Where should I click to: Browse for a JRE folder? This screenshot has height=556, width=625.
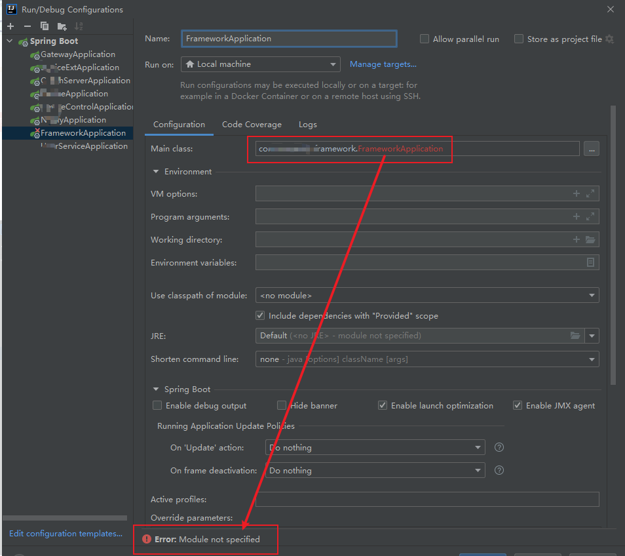tap(576, 336)
